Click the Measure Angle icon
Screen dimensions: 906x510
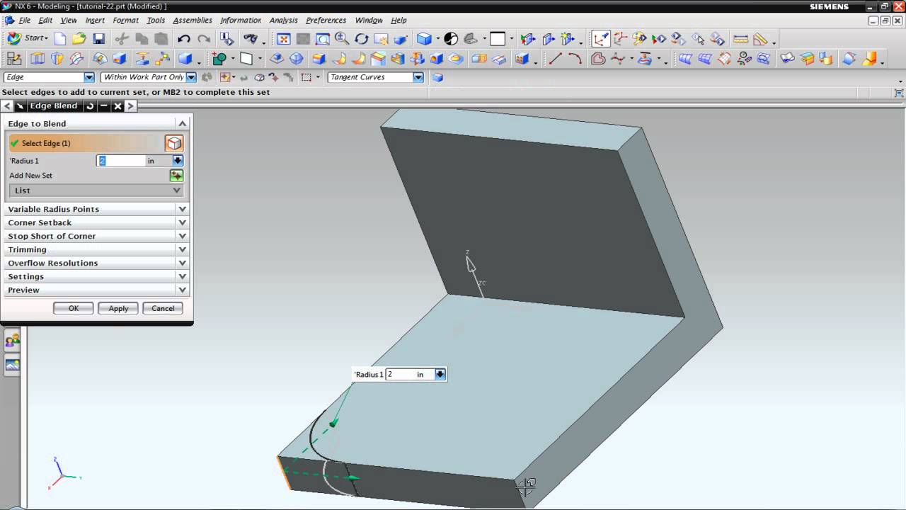click(x=761, y=39)
